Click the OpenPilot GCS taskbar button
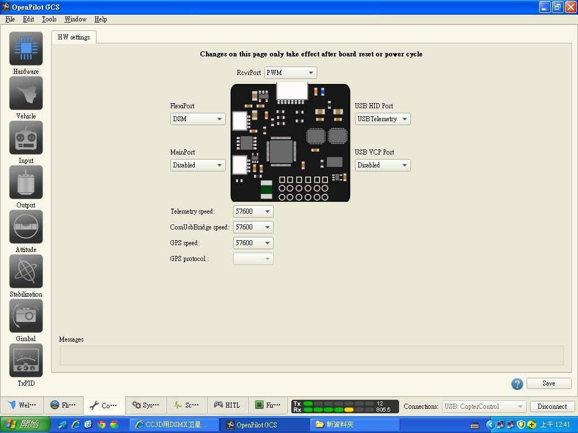Screen dimensions: 578x433 click(x=265, y=425)
